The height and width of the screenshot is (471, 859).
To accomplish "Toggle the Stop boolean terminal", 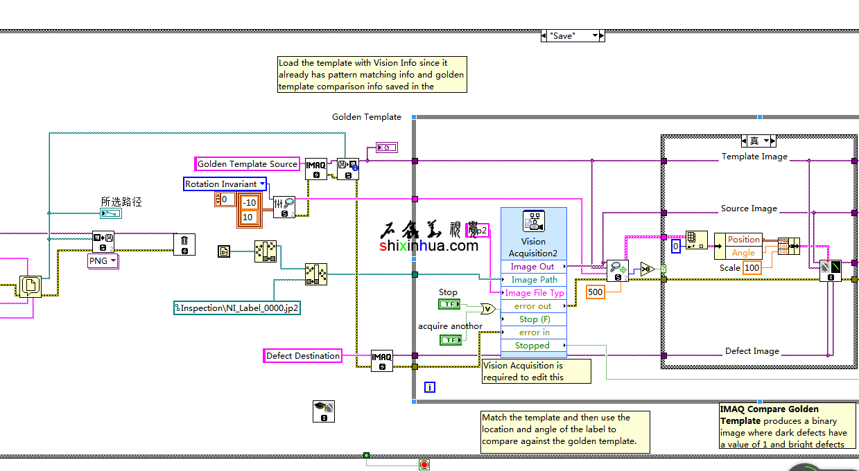I will point(449,304).
